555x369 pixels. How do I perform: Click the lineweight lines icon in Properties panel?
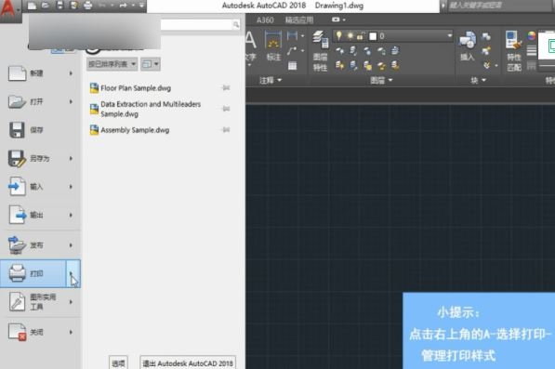[x=531, y=51]
